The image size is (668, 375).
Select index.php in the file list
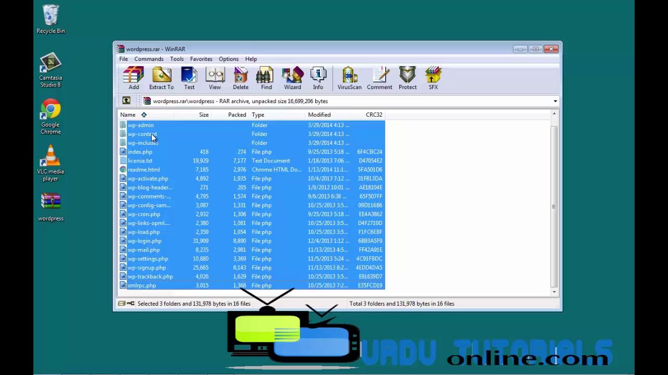(x=252, y=152)
